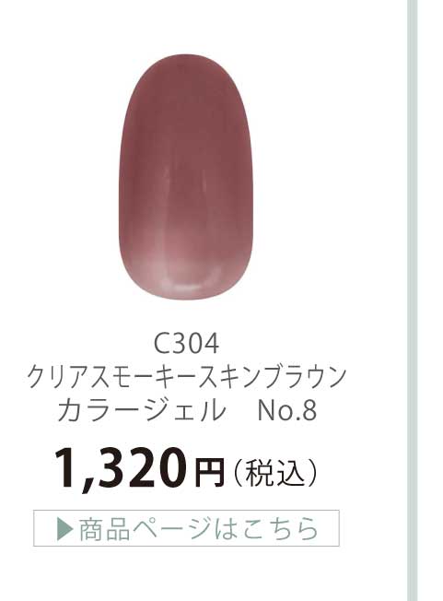Click the (税込) tax label
The height and width of the screenshot is (601, 443).
coord(274,473)
